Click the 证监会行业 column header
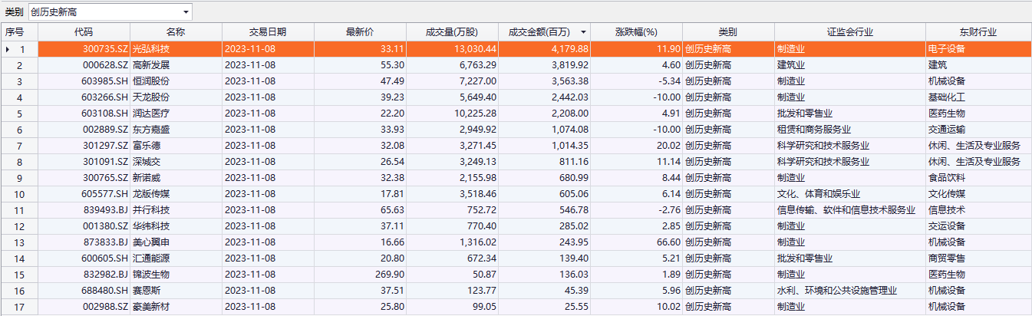 pos(849,32)
